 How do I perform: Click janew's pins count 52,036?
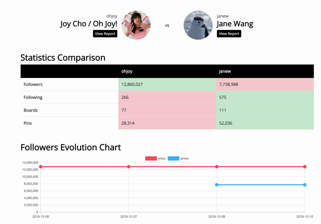pyautogui.click(x=225, y=123)
